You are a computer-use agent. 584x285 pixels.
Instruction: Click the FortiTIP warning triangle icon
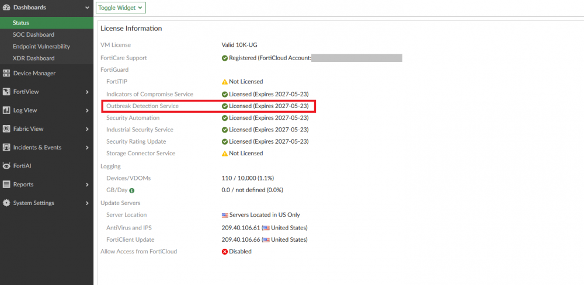click(x=225, y=82)
